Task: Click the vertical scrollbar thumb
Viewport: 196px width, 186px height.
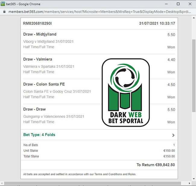Action: pos(194,75)
